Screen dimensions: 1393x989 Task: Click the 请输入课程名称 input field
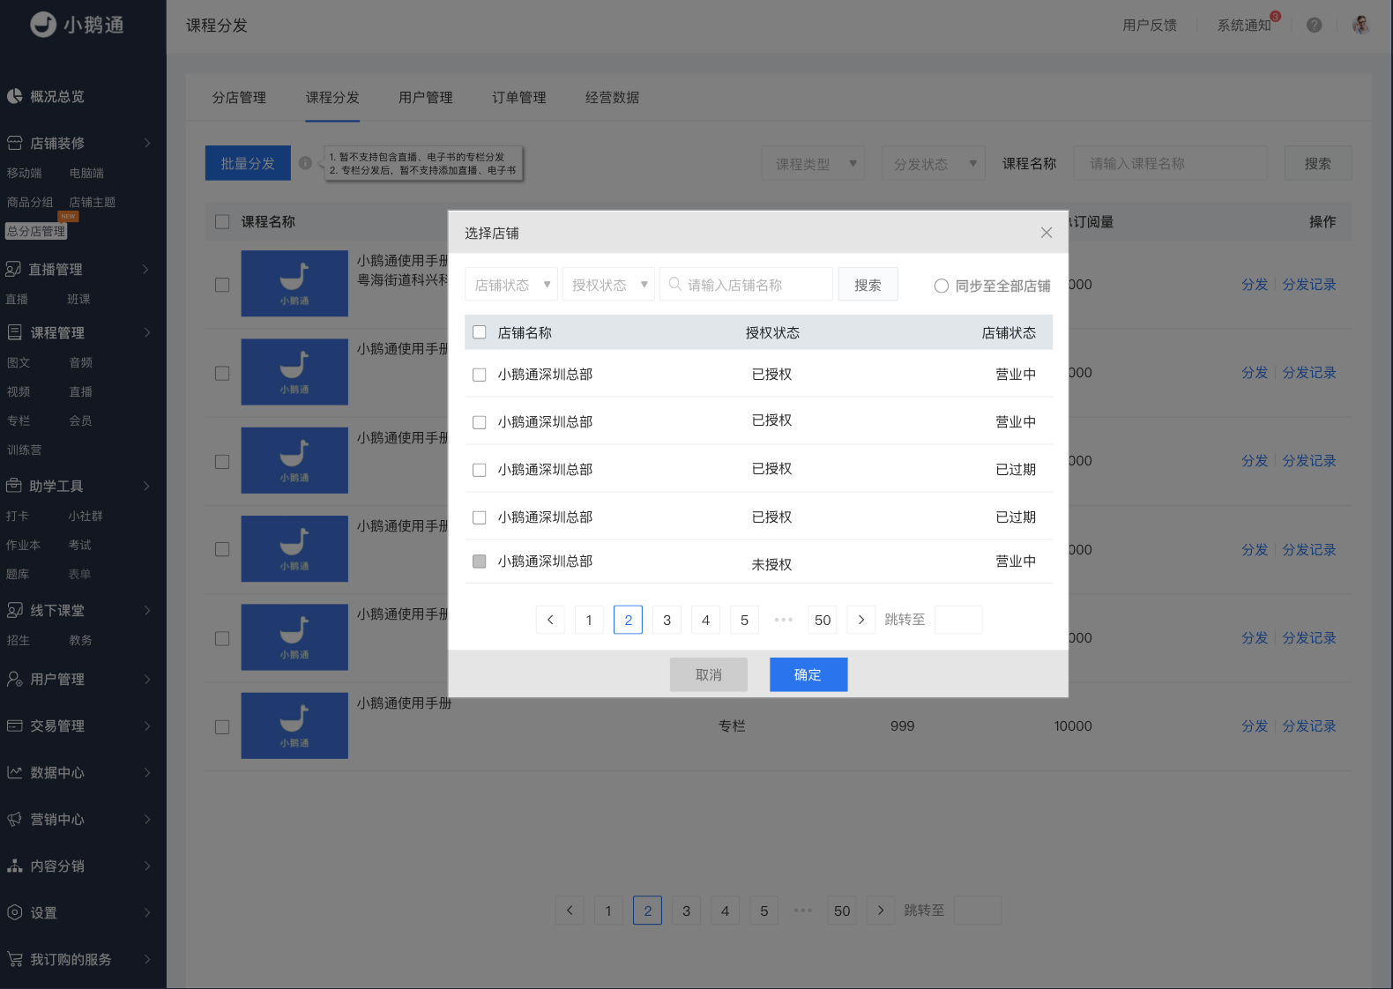pyautogui.click(x=1170, y=163)
